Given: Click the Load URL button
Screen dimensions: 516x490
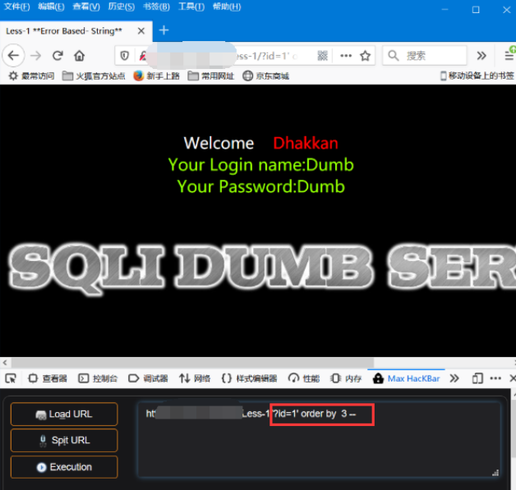Looking at the screenshot, I should coord(64,414).
